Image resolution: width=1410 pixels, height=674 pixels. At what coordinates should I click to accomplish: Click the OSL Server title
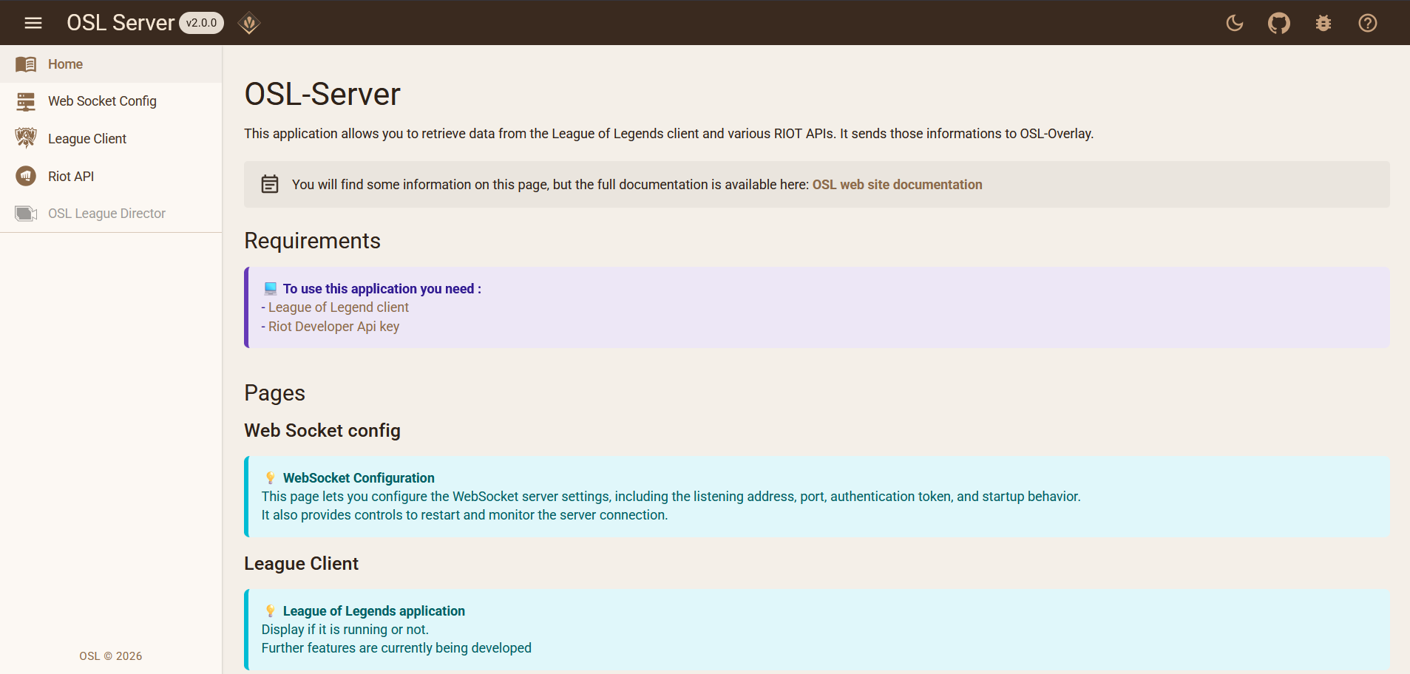coord(121,23)
